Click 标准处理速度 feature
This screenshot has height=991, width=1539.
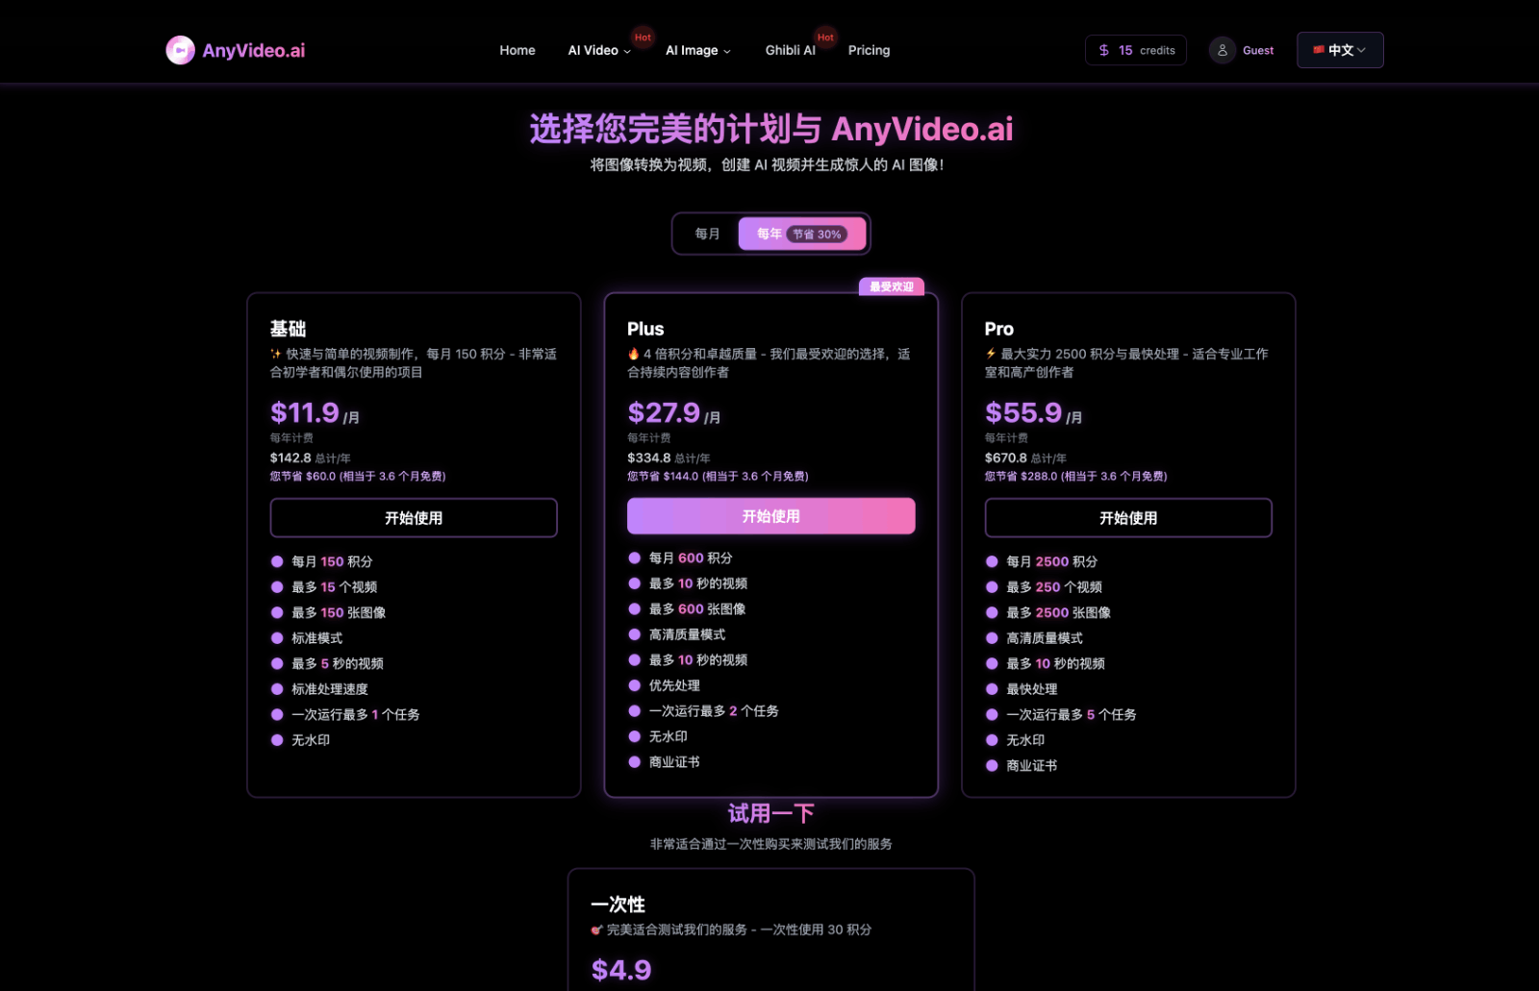tap(330, 688)
